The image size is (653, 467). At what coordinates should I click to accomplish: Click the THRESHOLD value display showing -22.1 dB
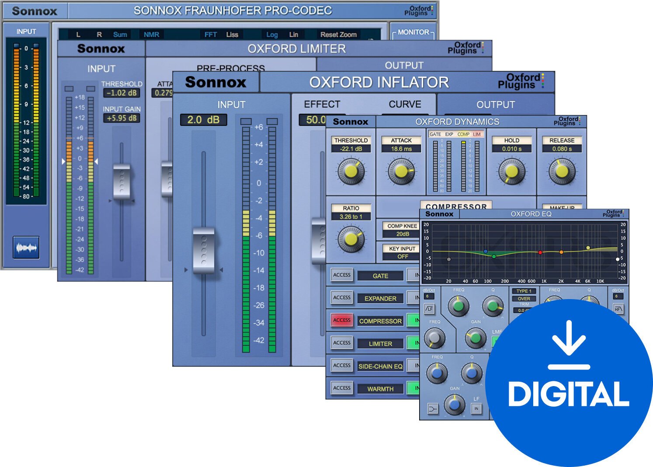pyautogui.click(x=351, y=148)
